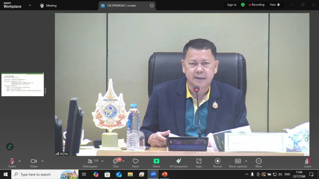
Task: Click the green encryption shield icon
Action: click(x=243, y=5)
